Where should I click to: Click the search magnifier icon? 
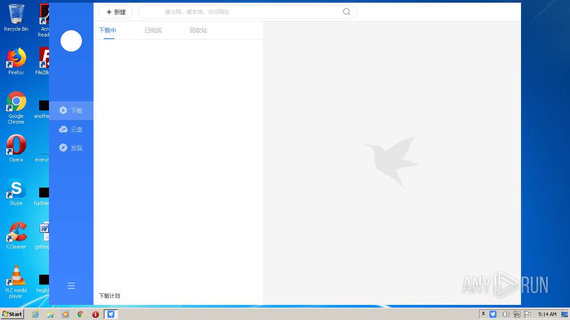(346, 12)
